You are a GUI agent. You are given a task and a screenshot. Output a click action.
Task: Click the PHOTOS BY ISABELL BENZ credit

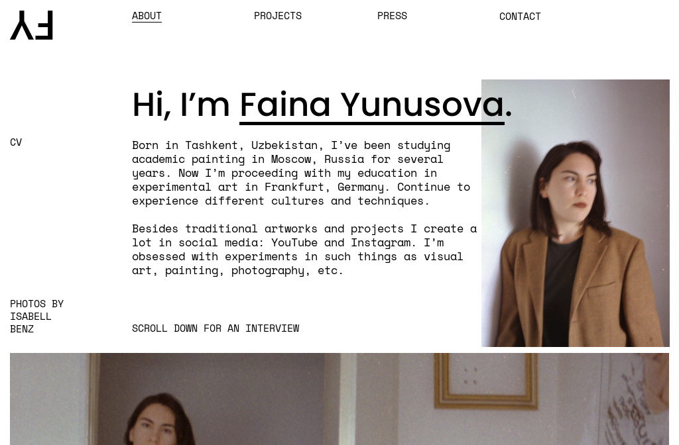click(37, 316)
